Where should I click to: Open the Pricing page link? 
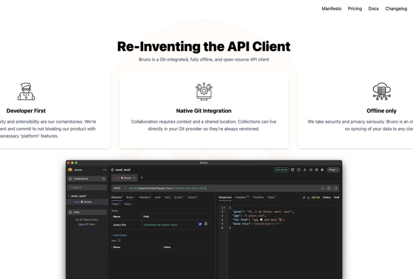coord(355,9)
